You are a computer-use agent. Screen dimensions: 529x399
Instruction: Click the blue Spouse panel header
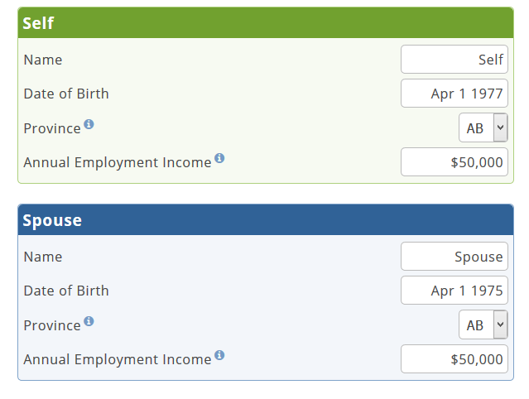pyautogui.click(x=266, y=219)
